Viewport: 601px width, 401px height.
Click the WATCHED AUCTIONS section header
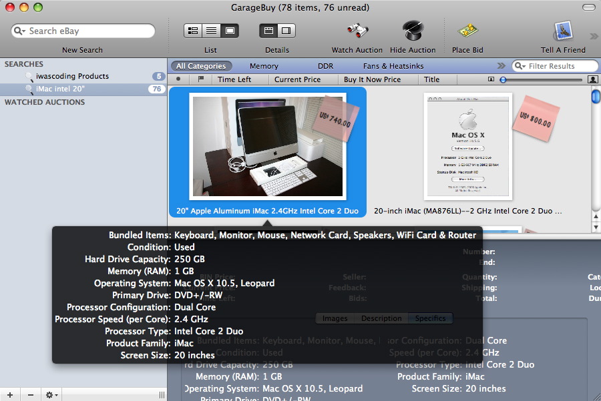45,102
